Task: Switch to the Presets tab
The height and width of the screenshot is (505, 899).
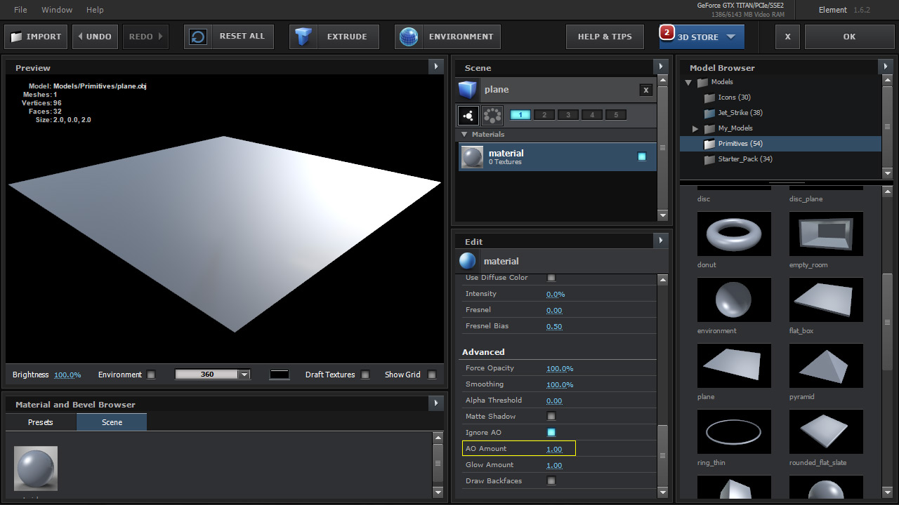Action: tap(41, 422)
